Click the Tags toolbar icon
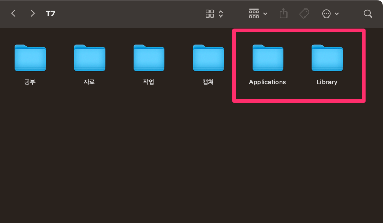Screen dimensions: 383x223 pyautogui.click(x=304, y=13)
